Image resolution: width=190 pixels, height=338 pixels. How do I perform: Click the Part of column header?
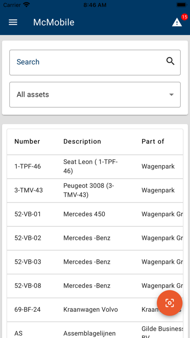click(153, 141)
